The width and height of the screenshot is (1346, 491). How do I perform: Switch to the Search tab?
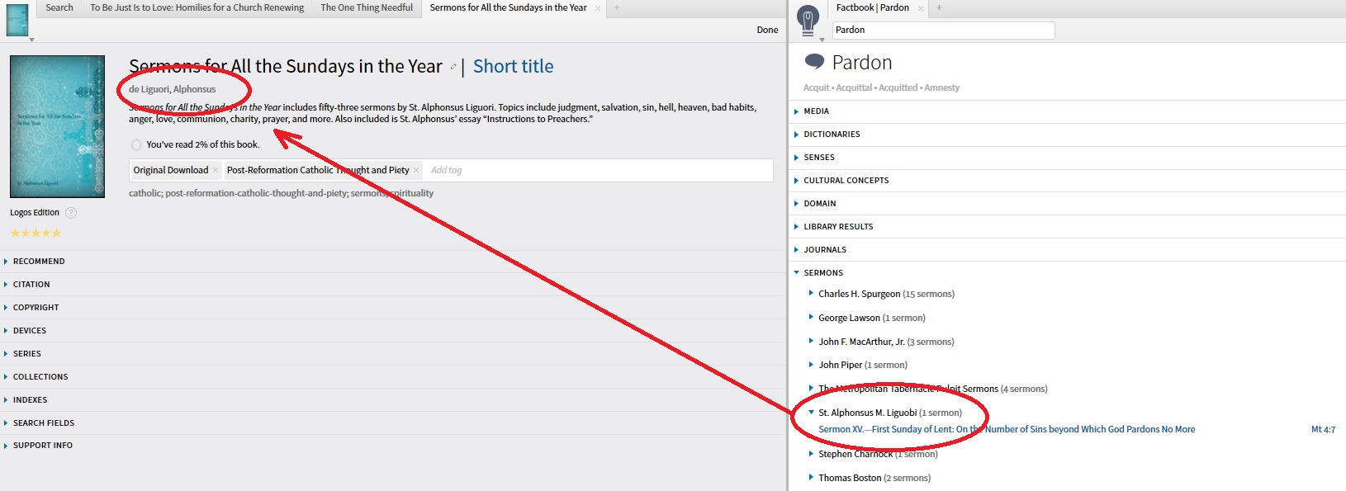59,7
